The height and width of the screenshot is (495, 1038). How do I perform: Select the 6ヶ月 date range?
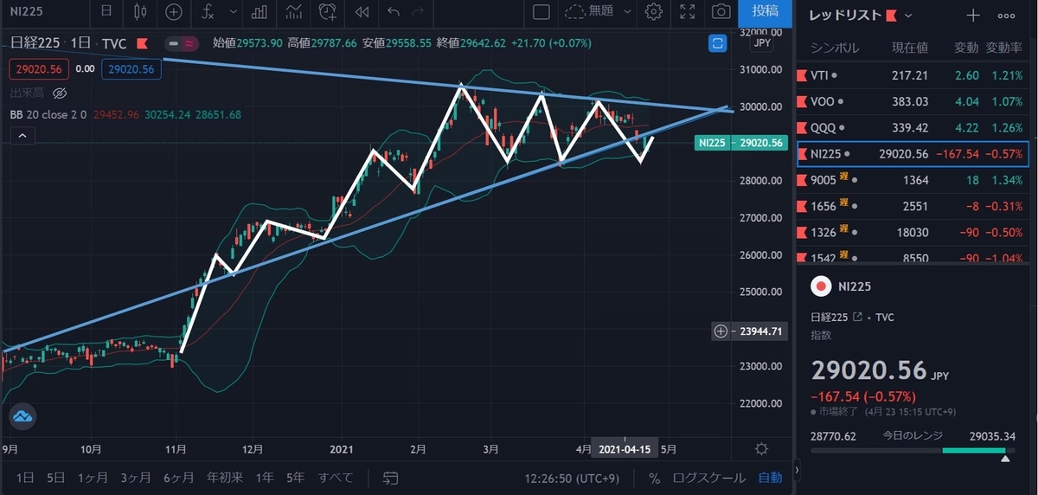pos(178,478)
